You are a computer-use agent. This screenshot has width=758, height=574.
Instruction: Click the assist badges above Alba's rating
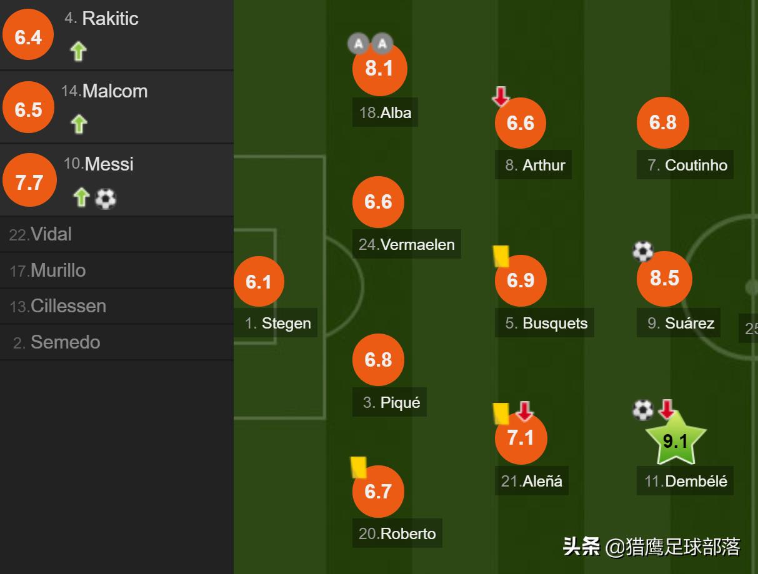point(370,44)
